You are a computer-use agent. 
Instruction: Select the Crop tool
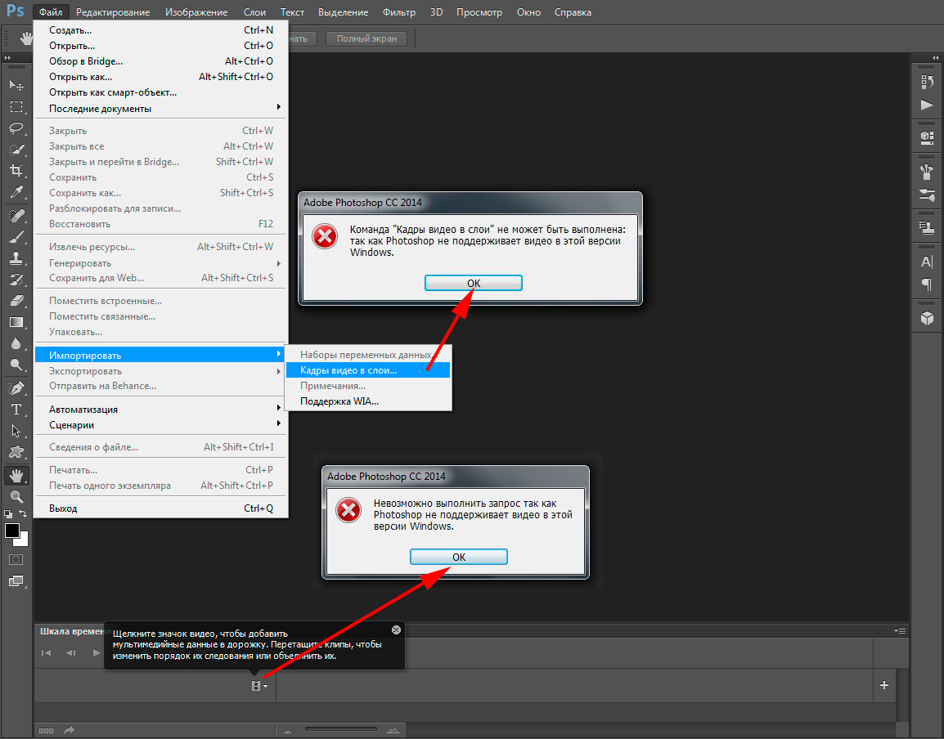pos(16,171)
